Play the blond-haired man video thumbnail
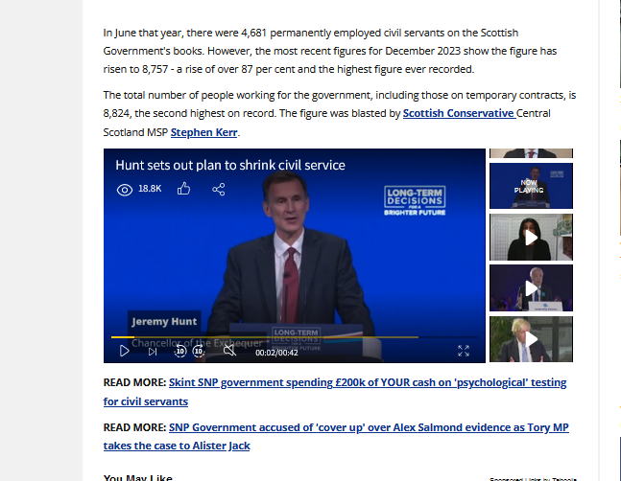 [x=531, y=339]
